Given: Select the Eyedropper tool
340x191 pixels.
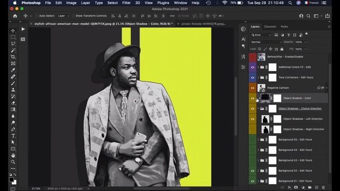Looking at the screenshot, I should [13, 70].
